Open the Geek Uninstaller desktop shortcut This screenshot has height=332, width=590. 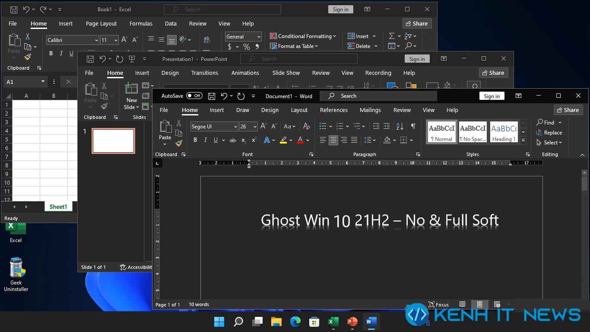[16, 275]
